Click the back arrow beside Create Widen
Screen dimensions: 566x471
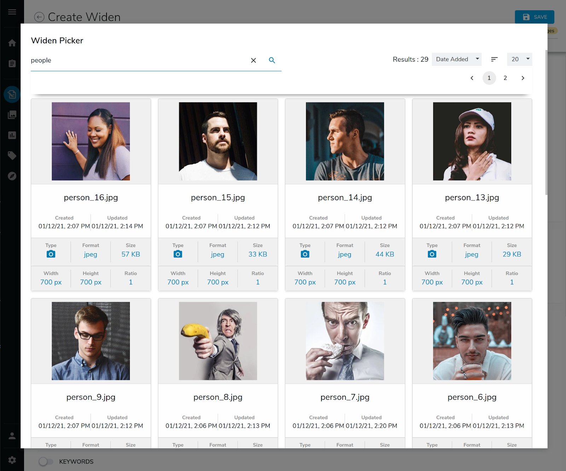[x=39, y=17]
